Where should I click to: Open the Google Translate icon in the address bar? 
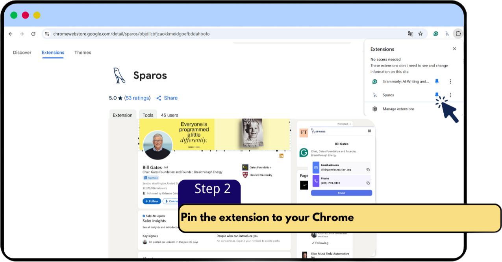410,34
